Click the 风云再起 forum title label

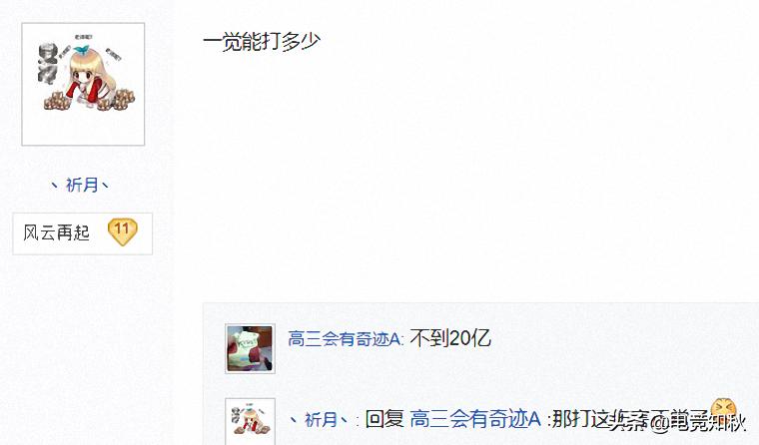pos(56,232)
